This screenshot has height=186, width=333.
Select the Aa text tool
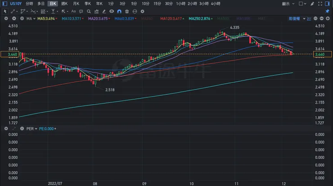click(73, 11)
